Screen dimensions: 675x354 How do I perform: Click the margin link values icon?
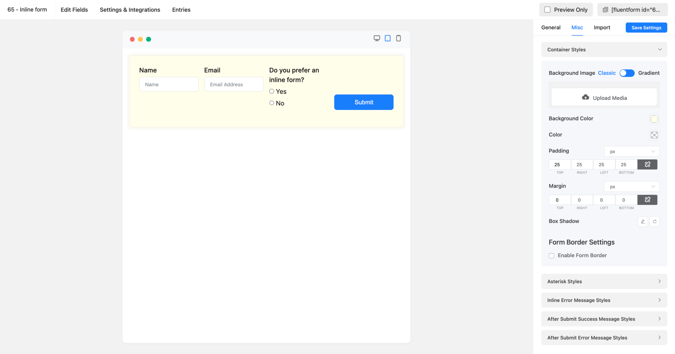coord(647,200)
